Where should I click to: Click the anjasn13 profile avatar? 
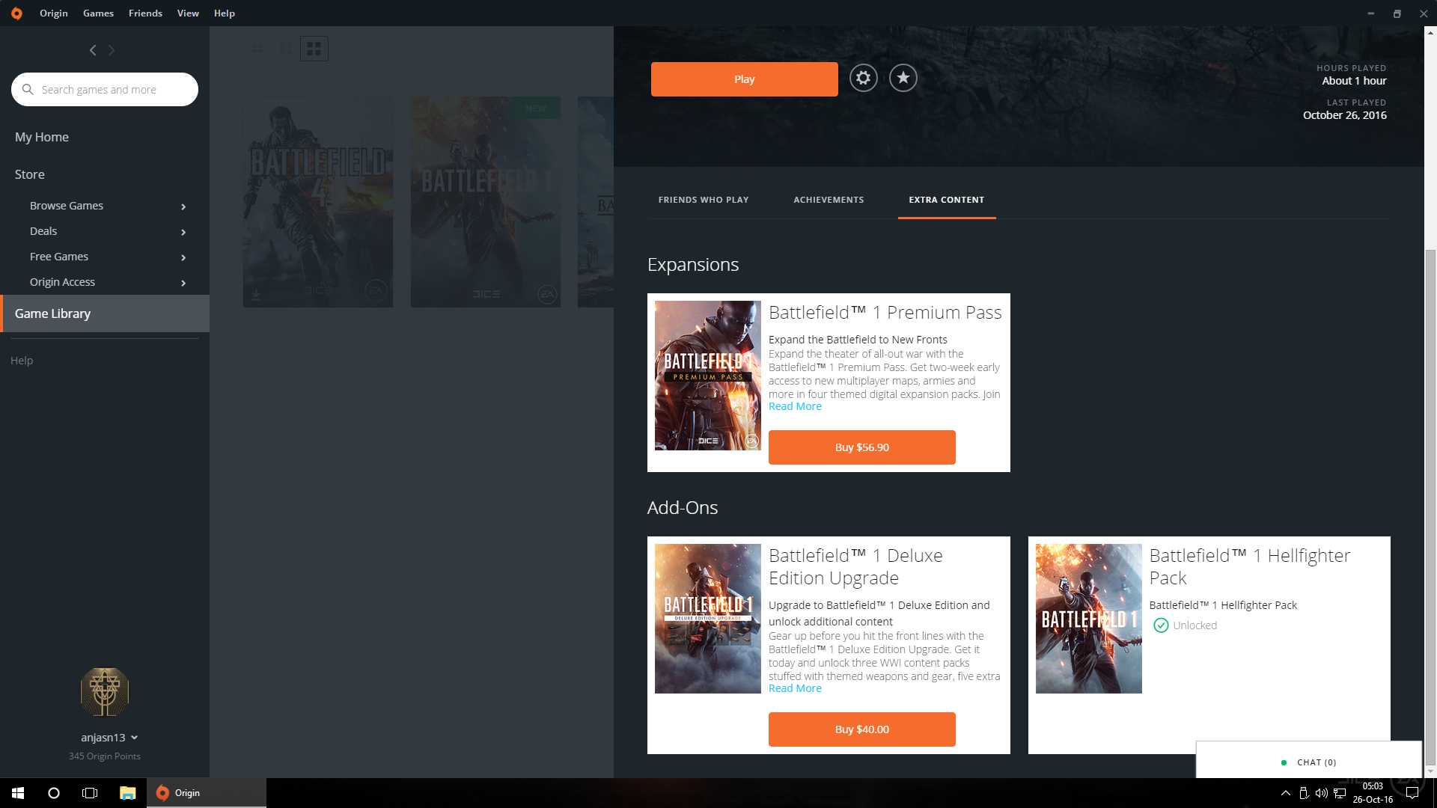tap(105, 692)
